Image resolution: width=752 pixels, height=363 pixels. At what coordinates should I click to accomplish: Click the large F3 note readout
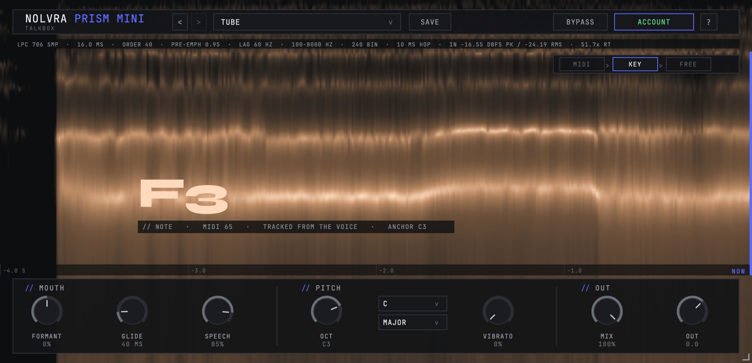[184, 197]
